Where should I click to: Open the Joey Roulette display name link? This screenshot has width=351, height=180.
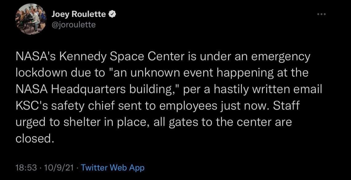coord(79,14)
